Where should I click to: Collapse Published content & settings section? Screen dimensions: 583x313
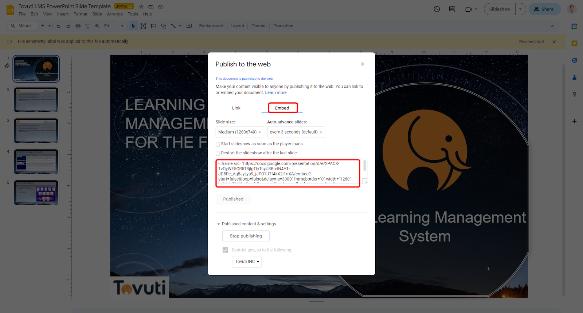coord(219,224)
